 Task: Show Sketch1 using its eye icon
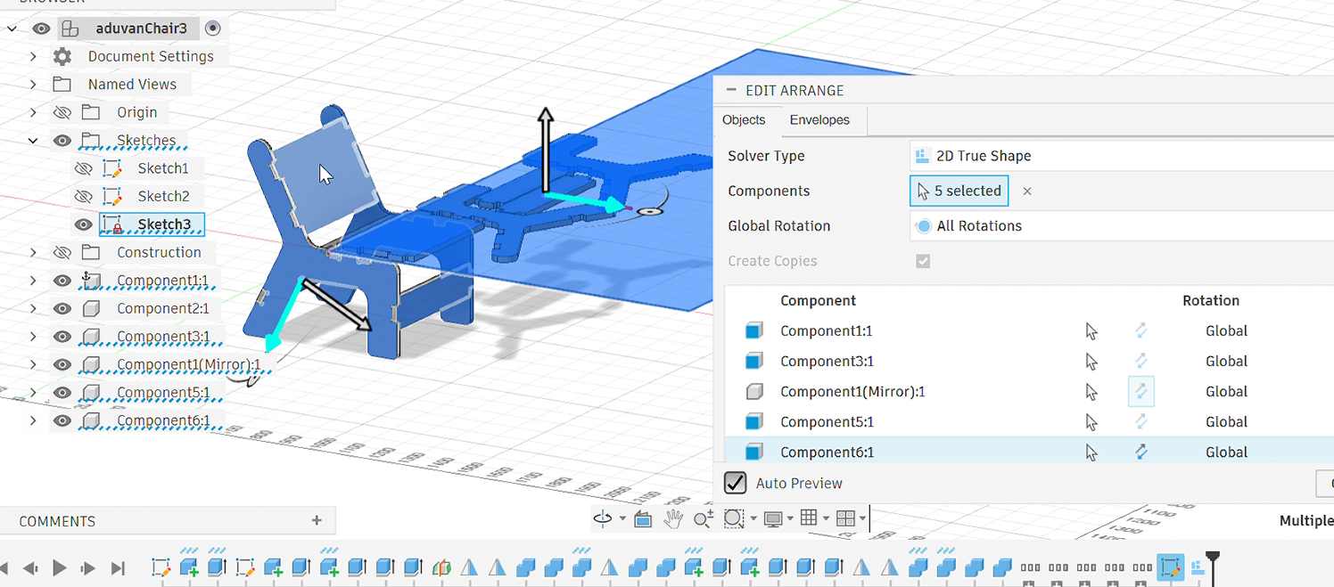tap(83, 168)
